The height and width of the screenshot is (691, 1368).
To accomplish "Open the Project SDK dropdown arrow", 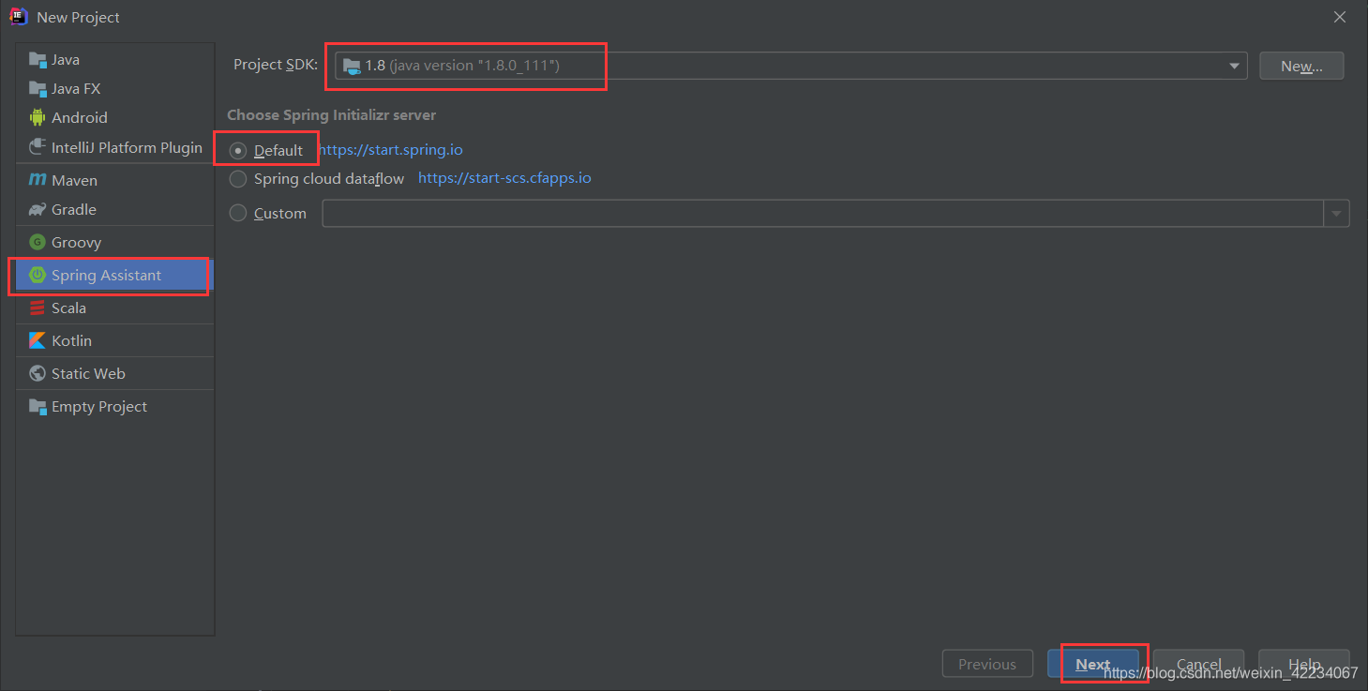I will 1234,66.
